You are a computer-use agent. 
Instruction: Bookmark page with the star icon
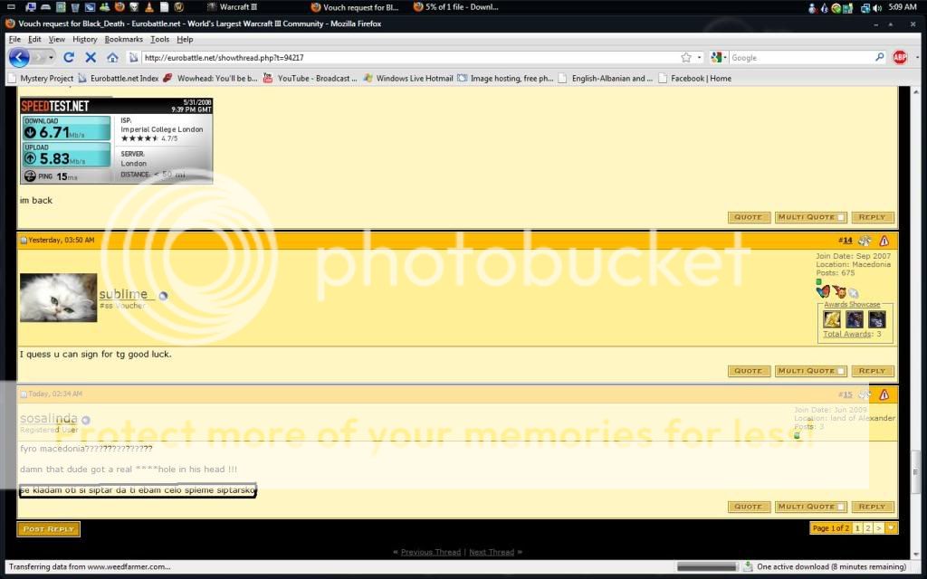[686, 57]
